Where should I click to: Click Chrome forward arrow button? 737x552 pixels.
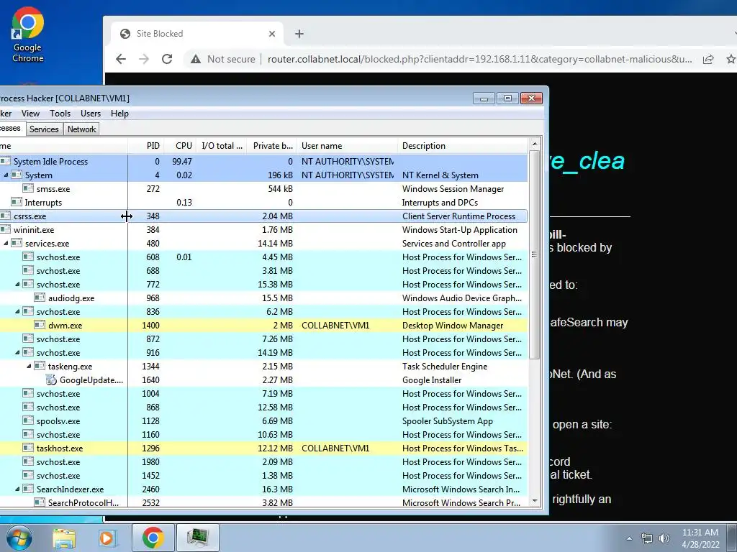(144, 59)
